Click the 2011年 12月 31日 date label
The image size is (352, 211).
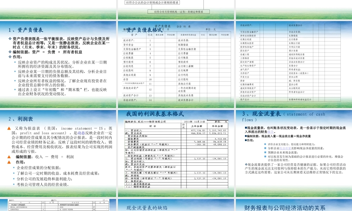pos(194,121)
